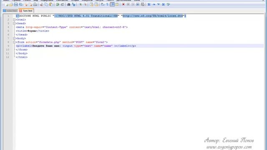Toggle word wrap in the toolbar
This screenshot has height=150, width=267.
103,5
